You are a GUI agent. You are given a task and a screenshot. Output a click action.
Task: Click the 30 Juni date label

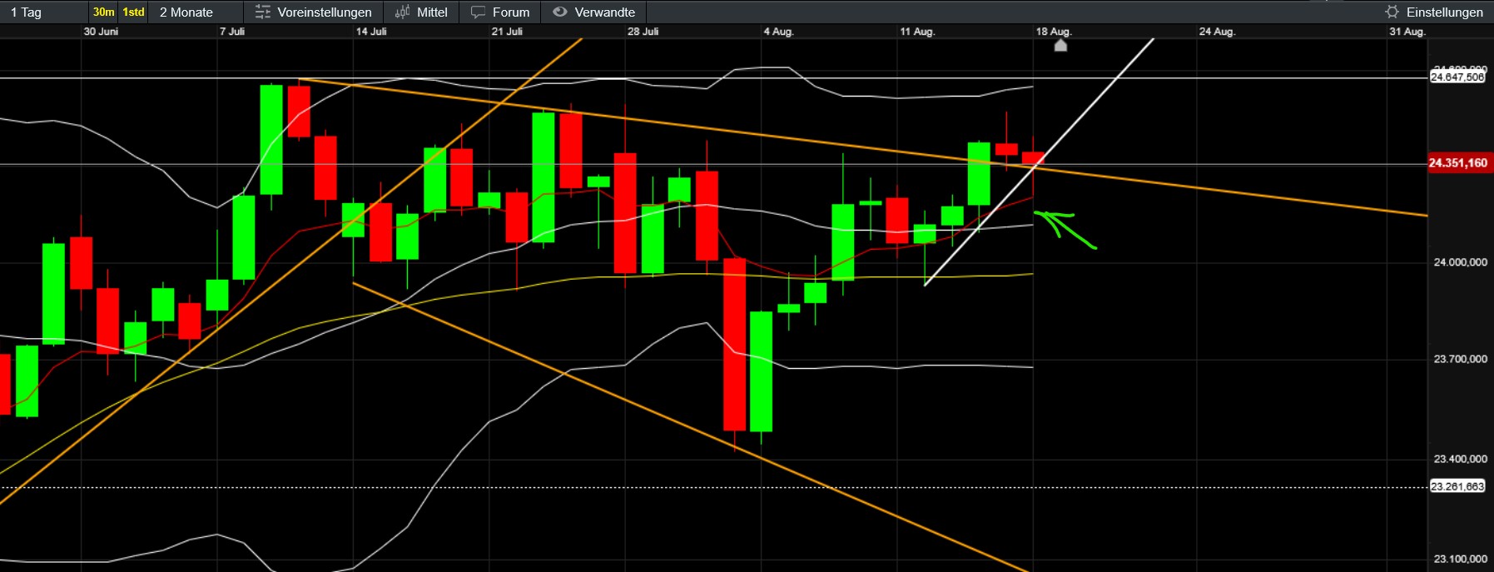(x=101, y=32)
